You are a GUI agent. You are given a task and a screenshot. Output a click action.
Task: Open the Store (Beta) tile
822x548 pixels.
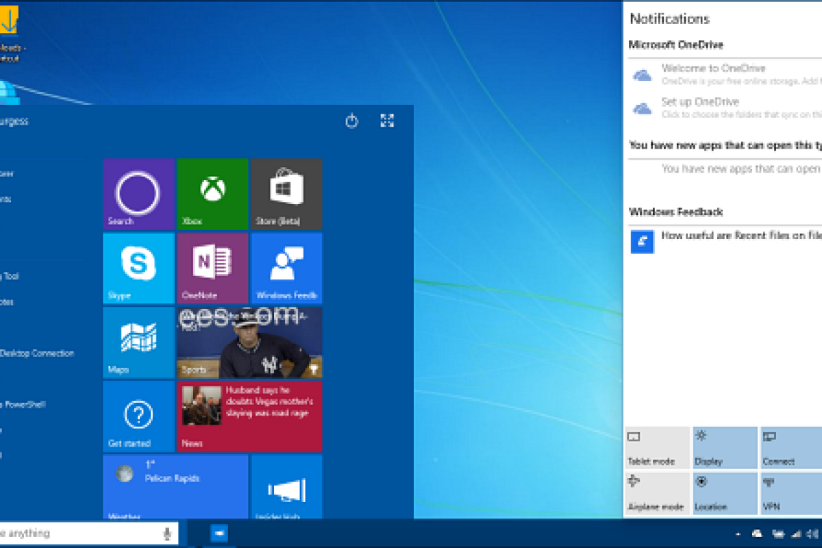pos(287,195)
